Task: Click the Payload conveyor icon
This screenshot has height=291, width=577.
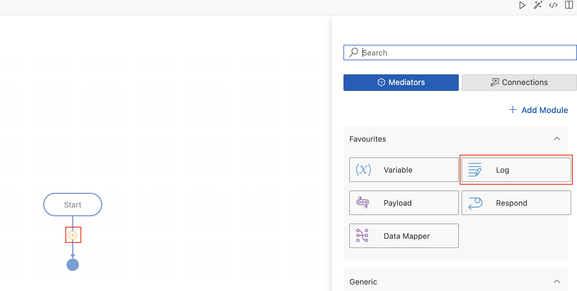Action: coord(363,202)
